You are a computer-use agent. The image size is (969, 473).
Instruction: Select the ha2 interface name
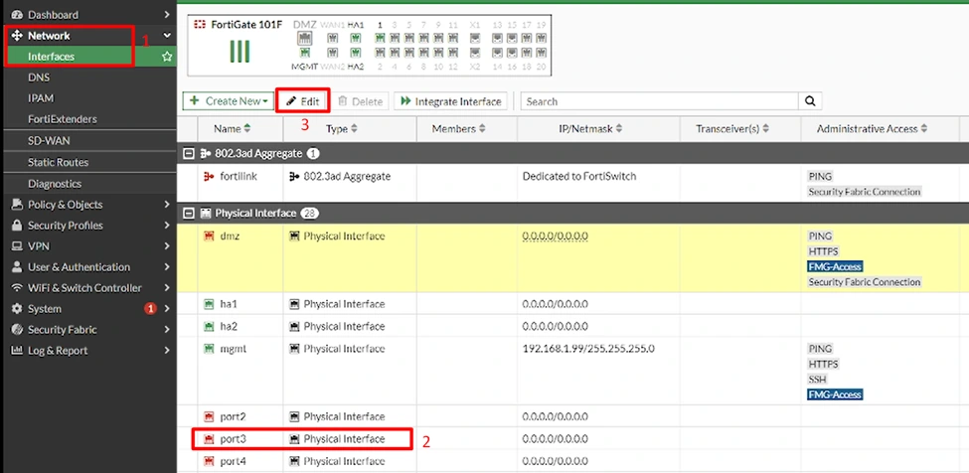pos(229,326)
